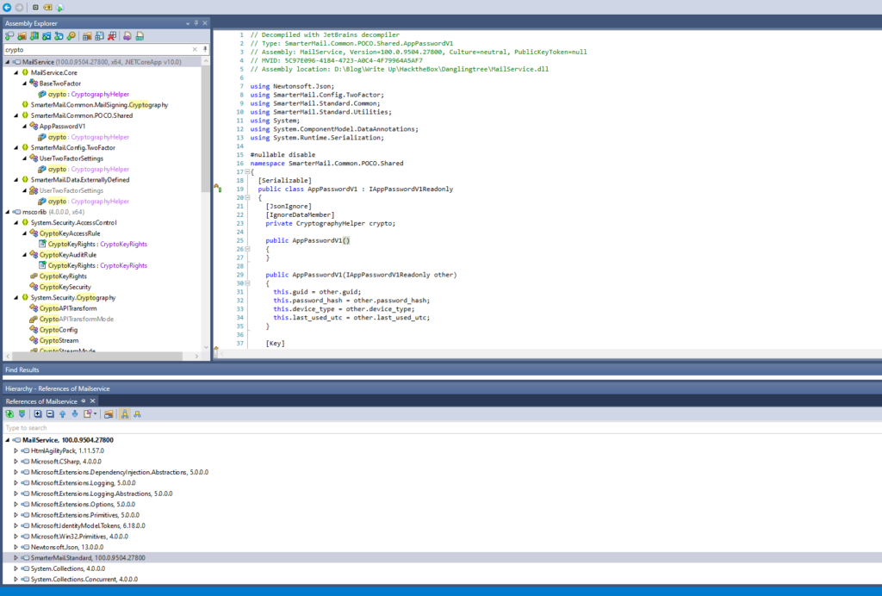Close the References of Mailservice tab
Viewport: 882px width, 596px height.
click(93, 400)
